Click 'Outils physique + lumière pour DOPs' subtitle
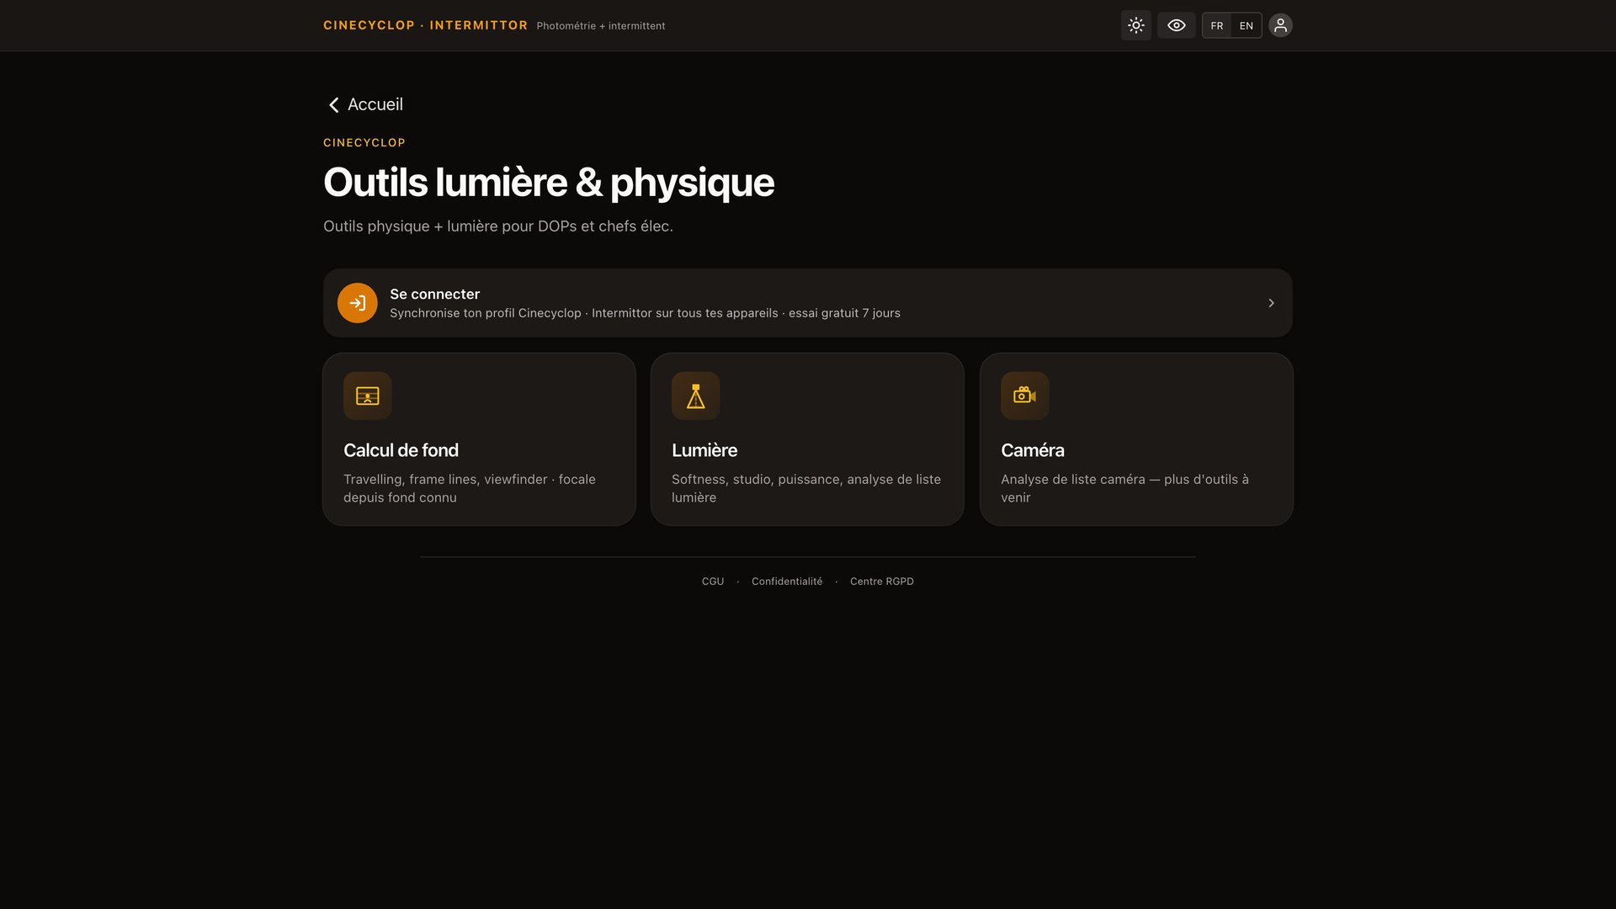 [x=498, y=226]
